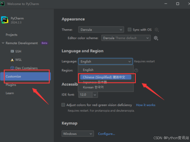Open the Editor color scheme dropdown

pos(126,38)
